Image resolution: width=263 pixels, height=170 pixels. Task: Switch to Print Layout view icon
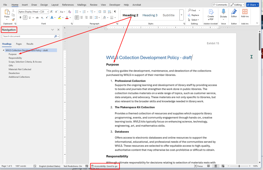click(x=216, y=166)
